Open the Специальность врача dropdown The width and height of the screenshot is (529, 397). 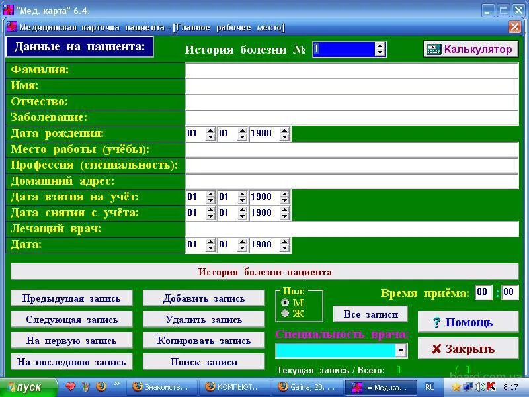point(401,351)
